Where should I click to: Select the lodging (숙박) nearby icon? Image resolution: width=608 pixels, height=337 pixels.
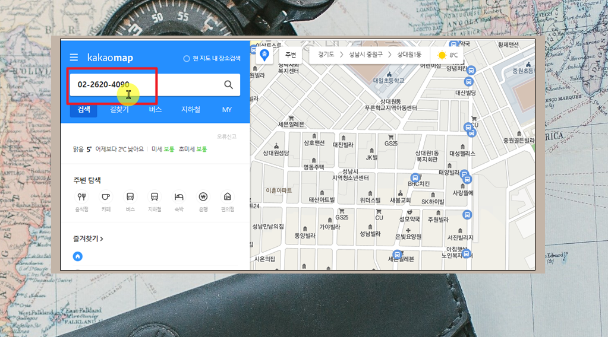pos(179,197)
